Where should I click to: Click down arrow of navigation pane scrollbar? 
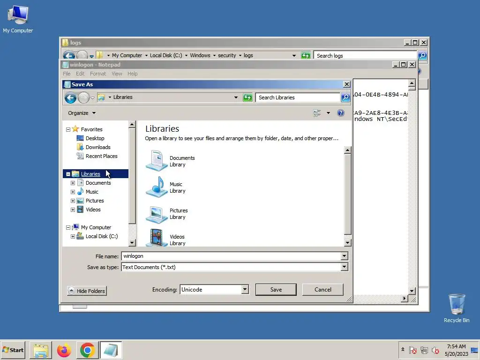tap(132, 243)
